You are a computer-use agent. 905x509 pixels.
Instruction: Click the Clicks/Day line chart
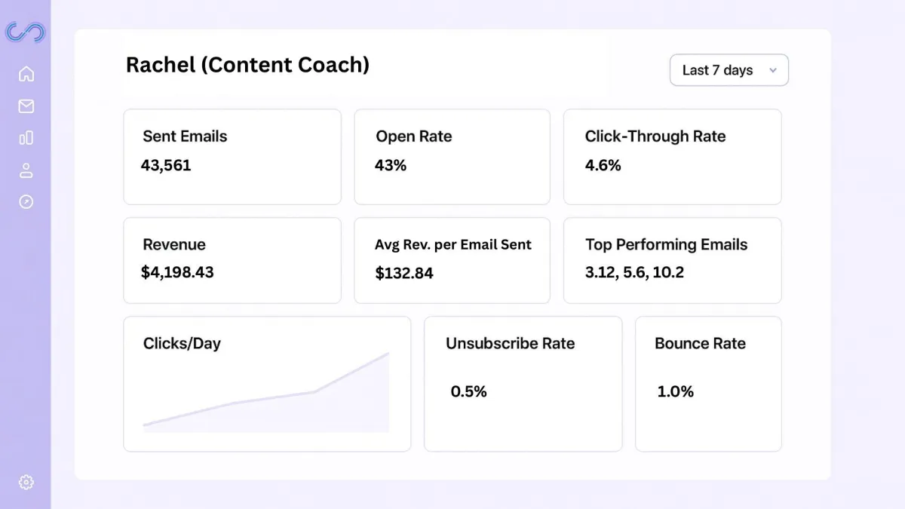[266, 400]
